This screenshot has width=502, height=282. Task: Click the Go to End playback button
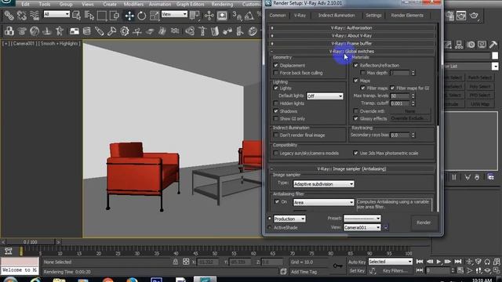point(458,262)
